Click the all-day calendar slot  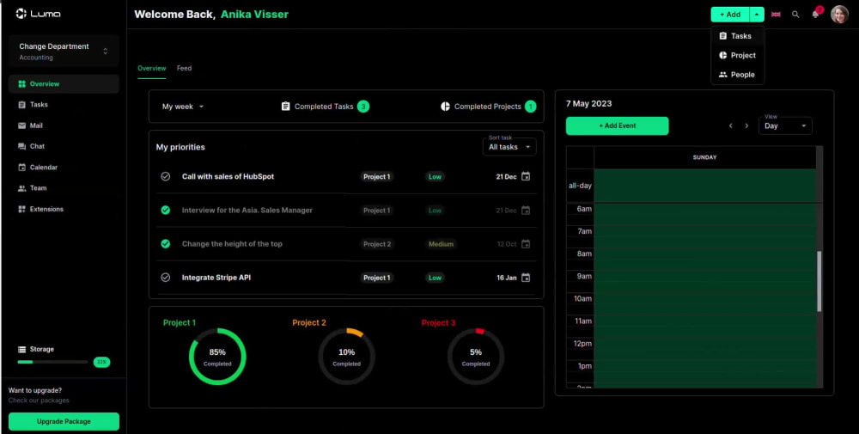[x=705, y=186]
